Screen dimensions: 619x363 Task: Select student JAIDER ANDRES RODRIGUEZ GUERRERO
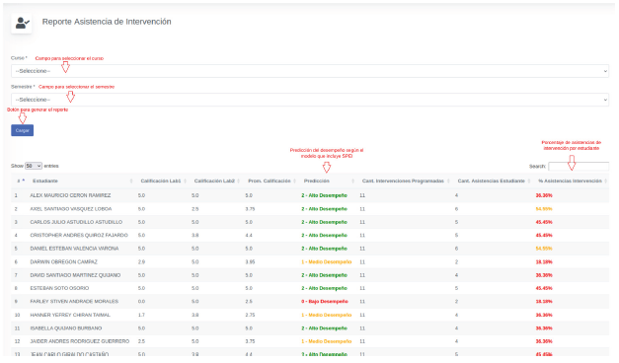click(80, 341)
